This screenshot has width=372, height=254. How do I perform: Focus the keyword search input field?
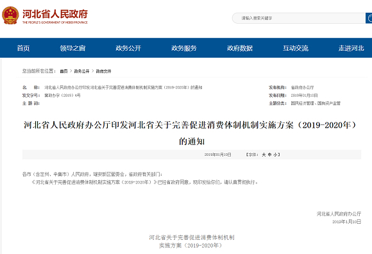(x=299, y=18)
